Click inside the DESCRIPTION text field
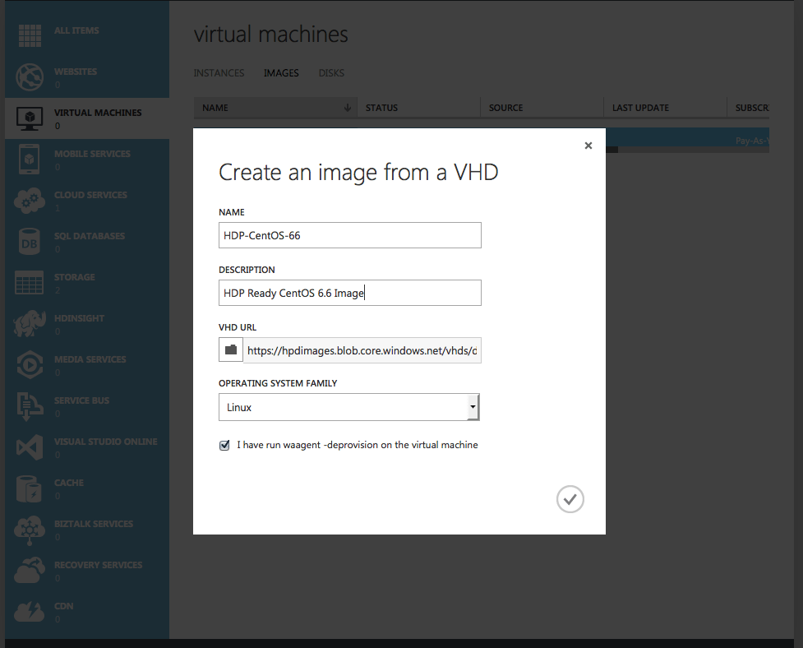Viewport: 803px width, 648px height. point(349,293)
